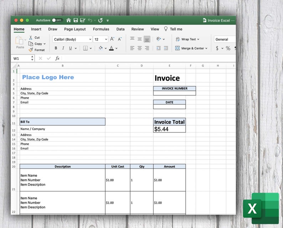283x228 pixels.
Task: Confirm the entry with the checkmark icon
Action: click(x=49, y=58)
